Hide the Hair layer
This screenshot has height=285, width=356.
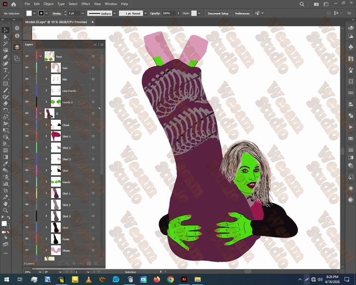coord(27,67)
